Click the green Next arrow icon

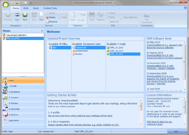pyautogui.click(x=25, y=15)
